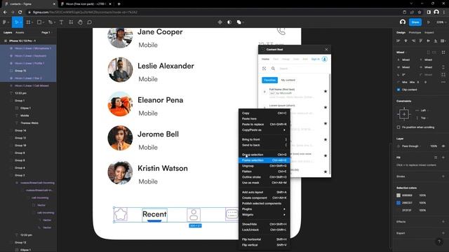Click the Use as mask icon in top toolbar
This screenshot has height=252, width=449.
point(229,22)
